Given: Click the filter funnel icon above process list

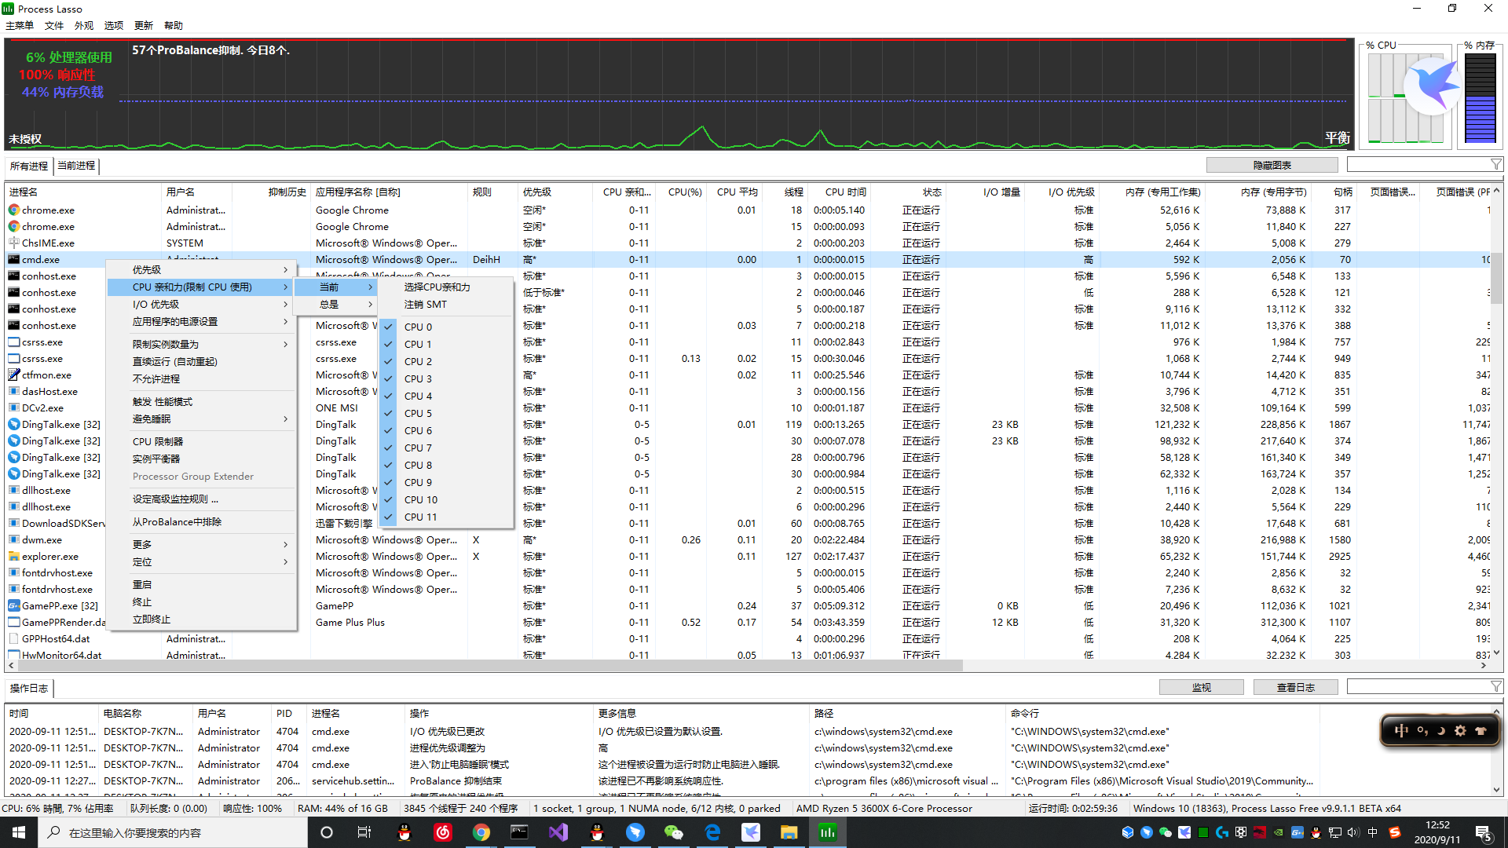Looking at the screenshot, I should coord(1495,164).
